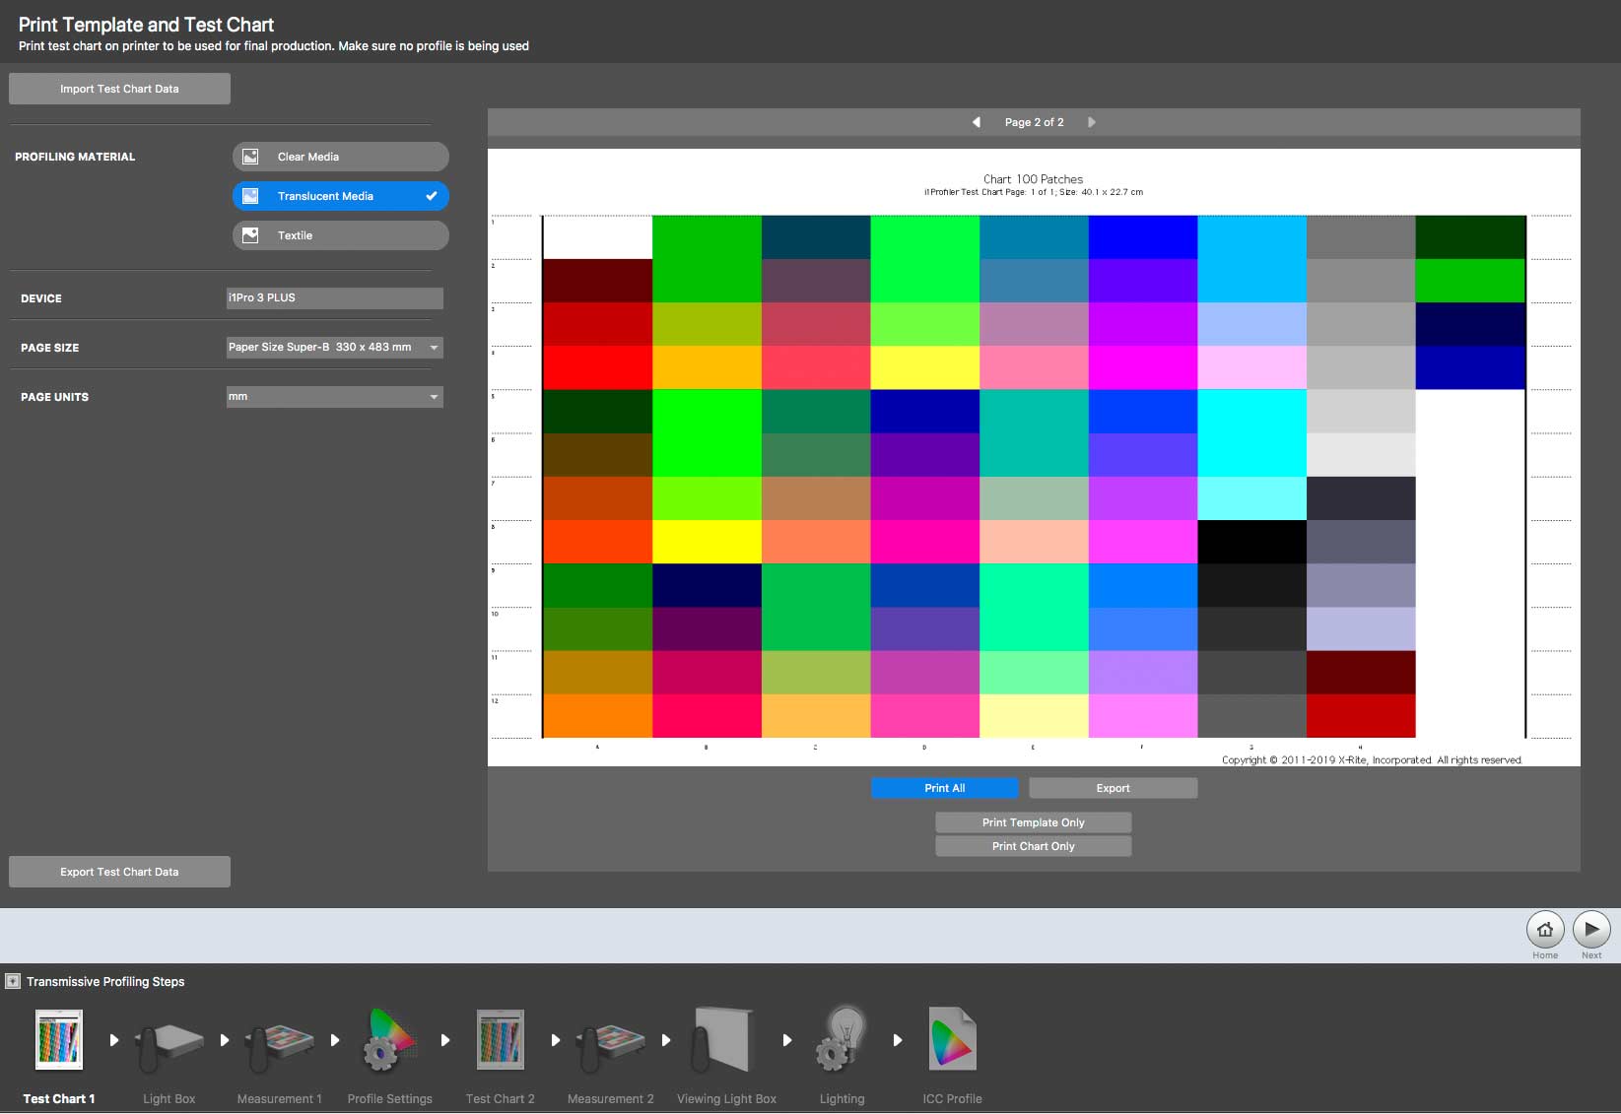
Task: Open the Page Size dropdown
Action: coord(335,347)
